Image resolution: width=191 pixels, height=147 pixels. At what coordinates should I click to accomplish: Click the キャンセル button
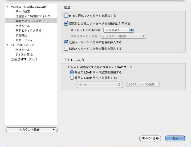(150, 138)
